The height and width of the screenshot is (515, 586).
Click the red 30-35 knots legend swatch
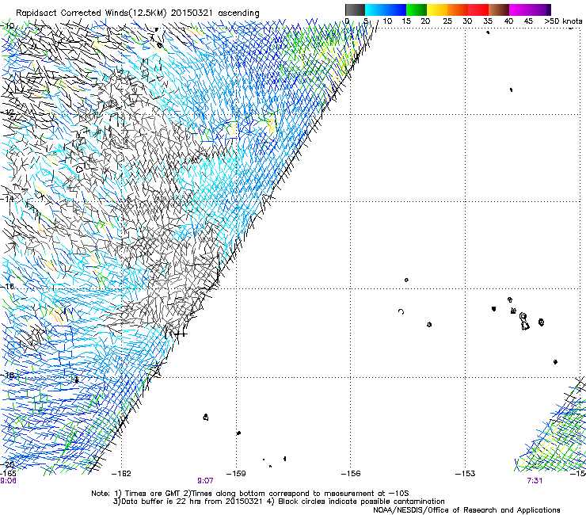click(x=478, y=10)
